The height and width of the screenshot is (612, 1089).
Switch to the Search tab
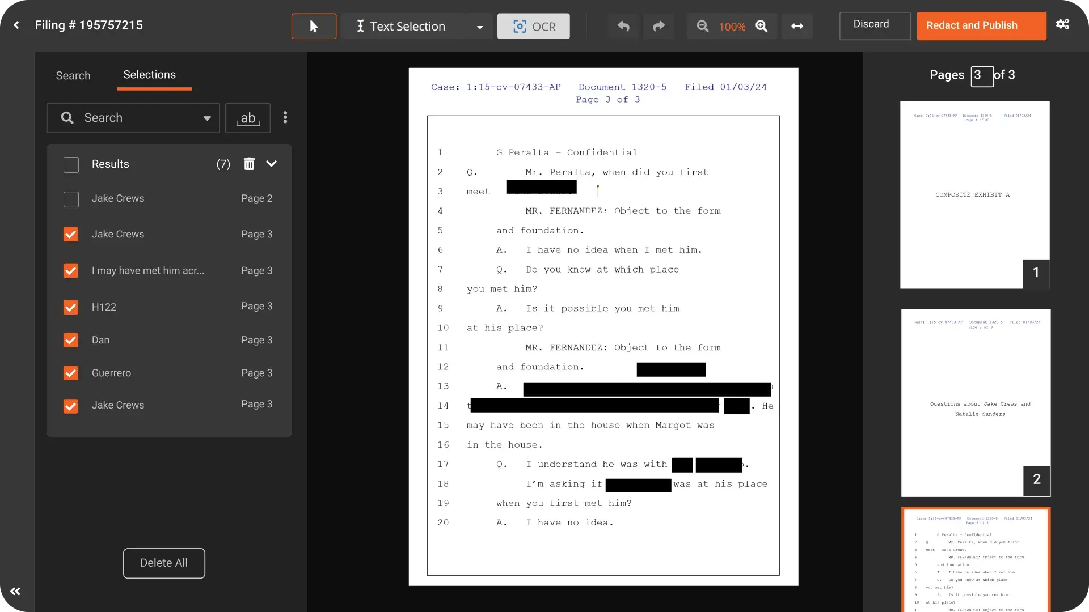pos(73,75)
